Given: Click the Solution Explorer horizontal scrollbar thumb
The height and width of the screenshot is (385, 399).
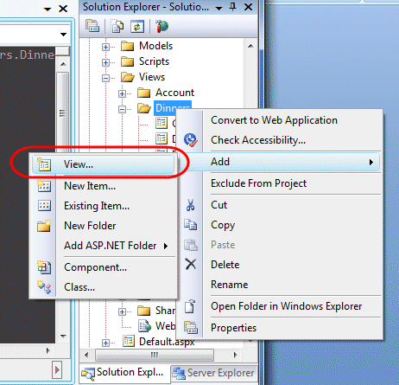Looking at the screenshot, I should (x=155, y=355).
